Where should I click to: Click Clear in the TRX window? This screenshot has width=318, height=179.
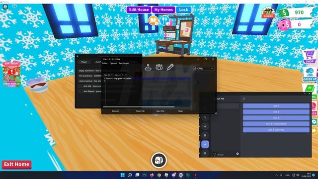pyautogui.click(x=180, y=111)
